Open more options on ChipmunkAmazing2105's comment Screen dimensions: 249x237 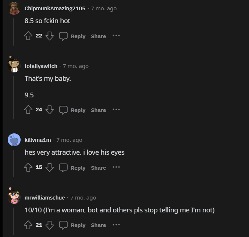(x=116, y=36)
